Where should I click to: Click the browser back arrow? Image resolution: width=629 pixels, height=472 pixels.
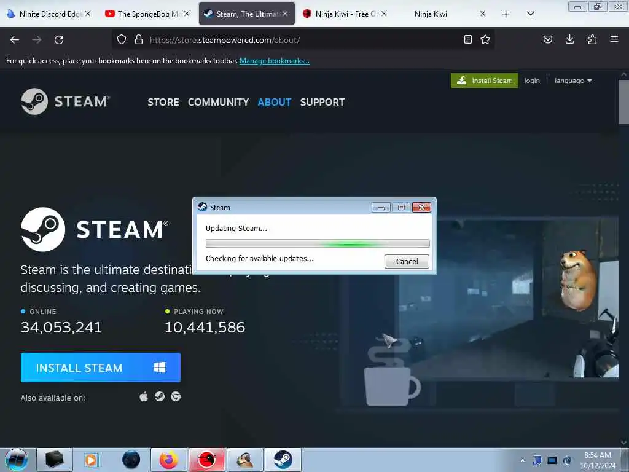pyautogui.click(x=15, y=40)
